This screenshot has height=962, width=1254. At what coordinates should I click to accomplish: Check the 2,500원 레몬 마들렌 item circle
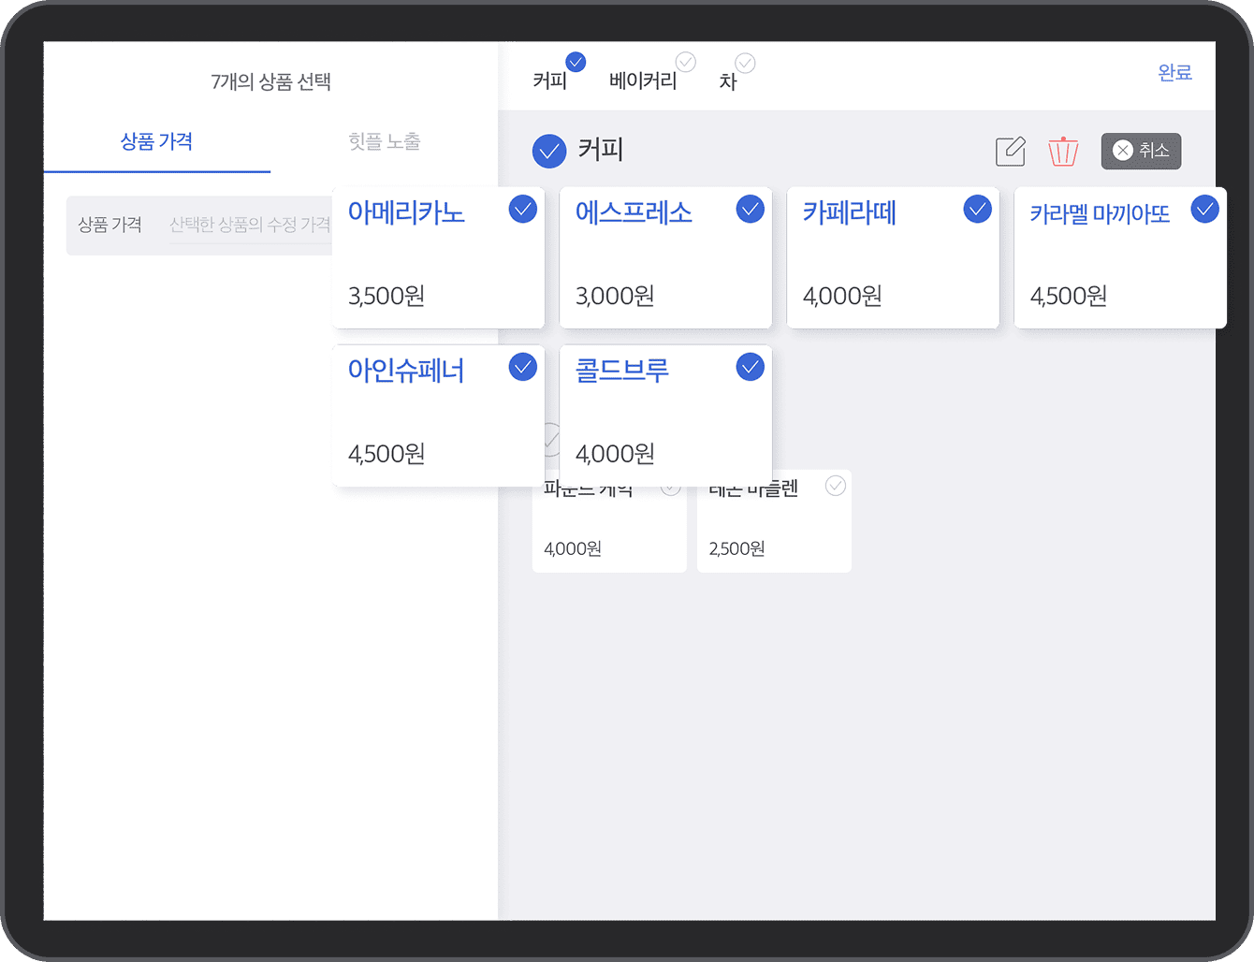point(836,486)
